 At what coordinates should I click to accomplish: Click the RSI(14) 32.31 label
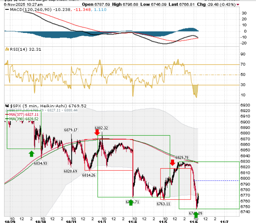pos(25,49)
